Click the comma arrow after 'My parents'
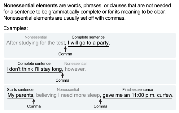The height and width of the screenshot is (113, 179). [x=34, y=101]
